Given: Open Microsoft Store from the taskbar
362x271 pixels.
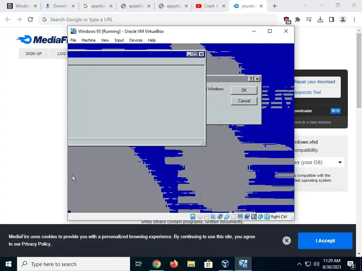Looking at the screenshot, I should click(x=208, y=264).
